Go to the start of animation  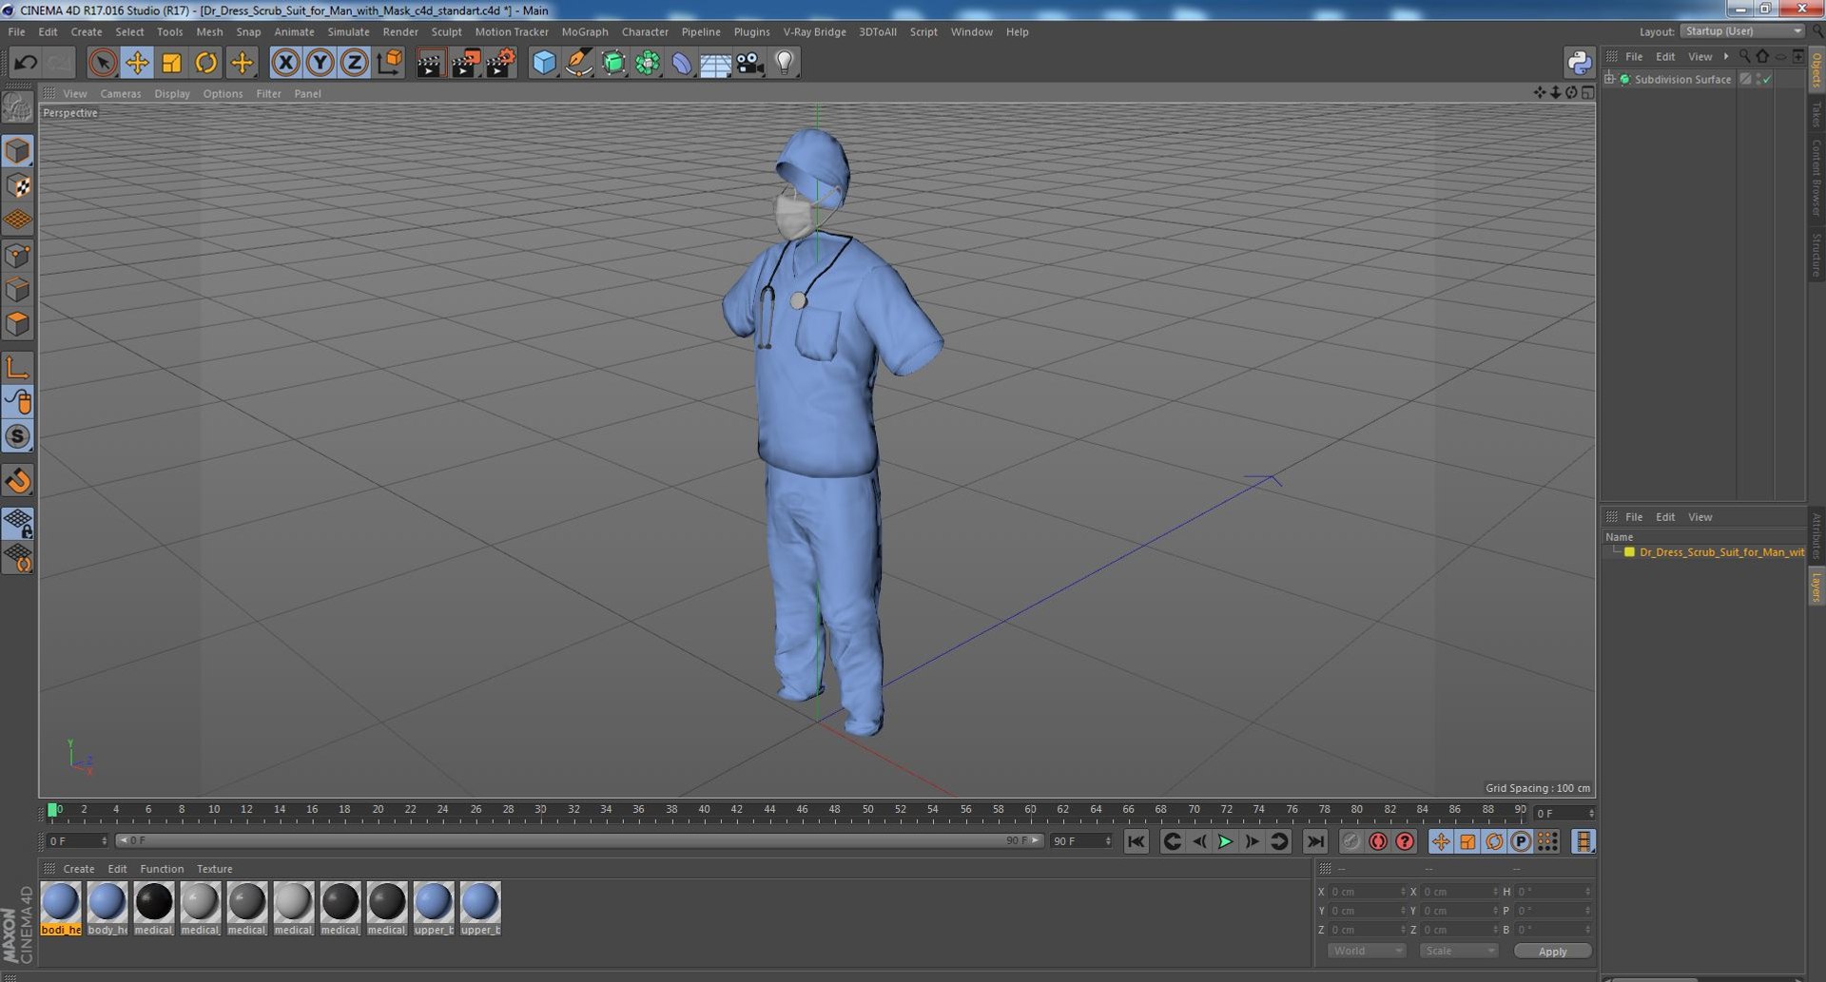pyautogui.click(x=1136, y=841)
